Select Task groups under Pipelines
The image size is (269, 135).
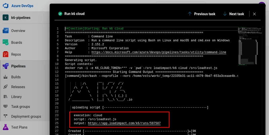[x=21, y=106]
